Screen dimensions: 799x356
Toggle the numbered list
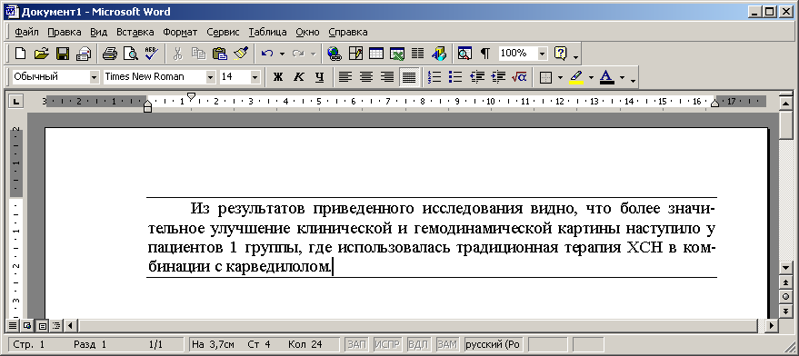(434, 77)
